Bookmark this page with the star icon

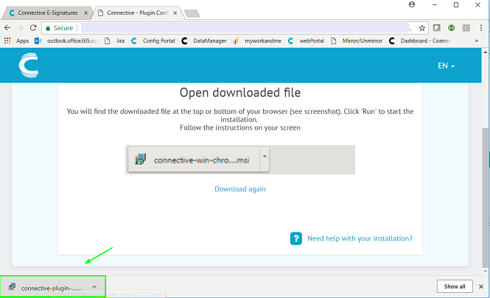pyautogui.click(x=421, y=28)
